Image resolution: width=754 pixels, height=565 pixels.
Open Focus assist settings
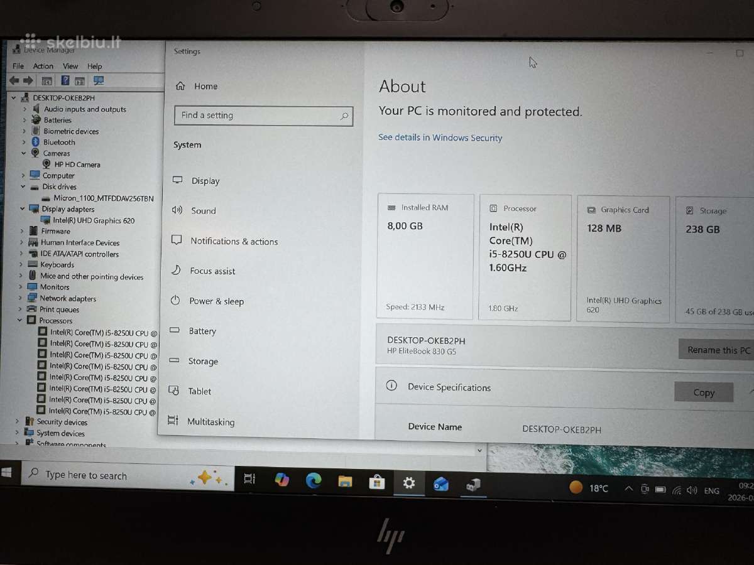(204, 271)
